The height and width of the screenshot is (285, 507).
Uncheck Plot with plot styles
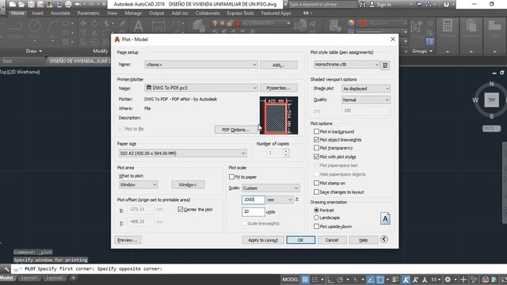(x=316, y=157)
